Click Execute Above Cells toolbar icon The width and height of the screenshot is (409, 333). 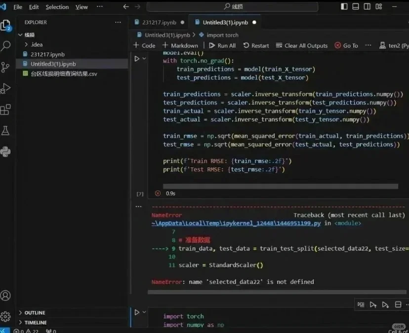coord(373,304)
